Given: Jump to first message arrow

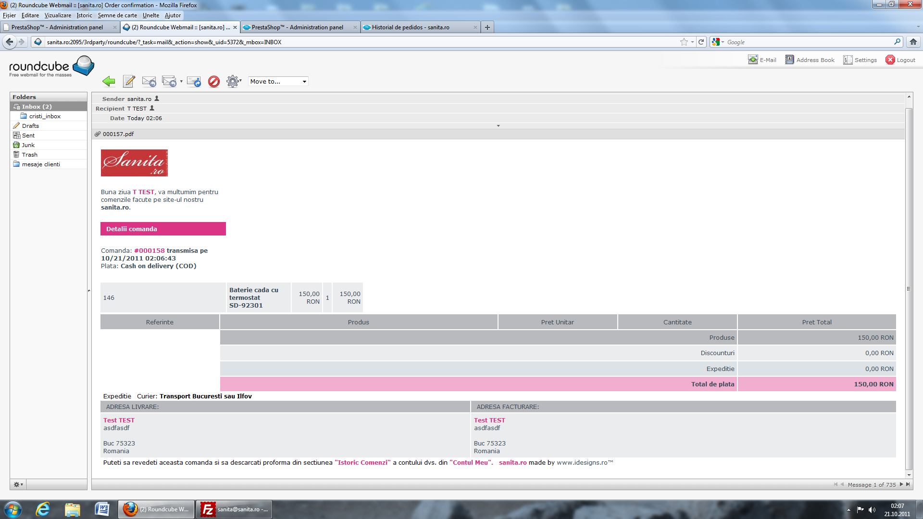Looking at the screenshot, I should (x=836, y=484).
